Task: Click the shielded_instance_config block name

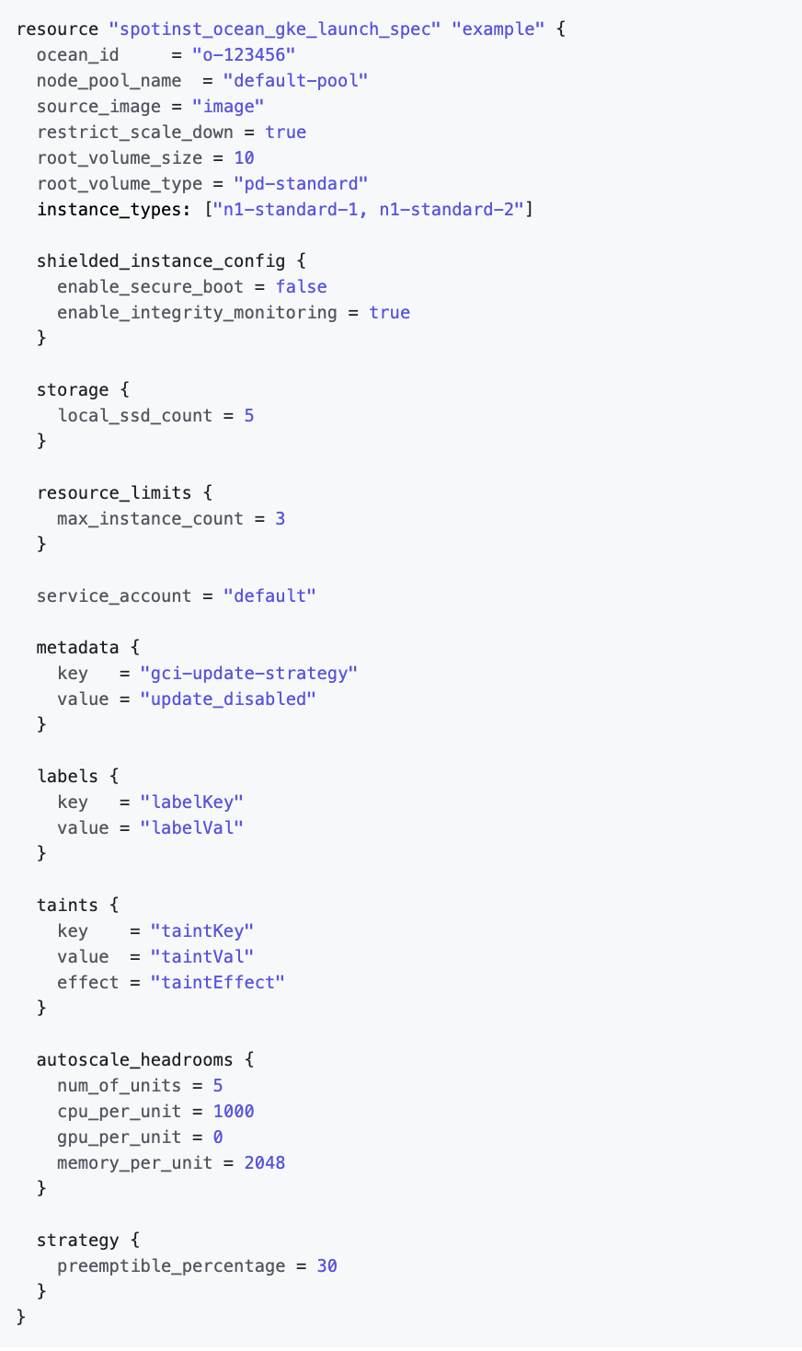Action: point(161,261)
